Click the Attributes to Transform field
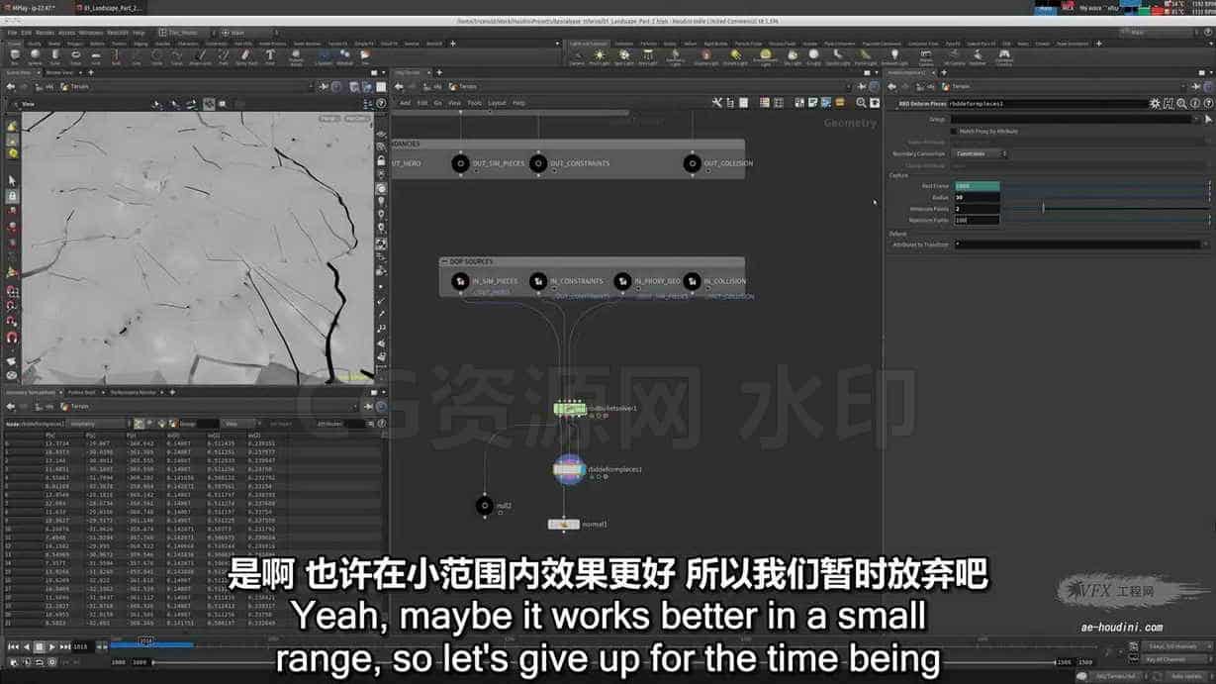 (1076, 244)
